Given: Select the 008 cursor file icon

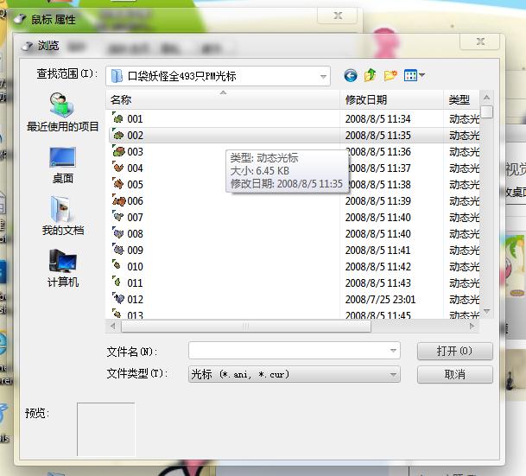Looking at the screenshot, I should click(118, 233).
